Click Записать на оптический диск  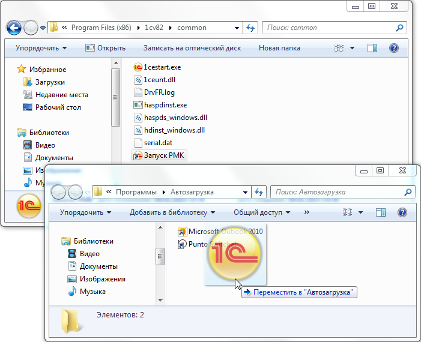click(x=192, y=48)
